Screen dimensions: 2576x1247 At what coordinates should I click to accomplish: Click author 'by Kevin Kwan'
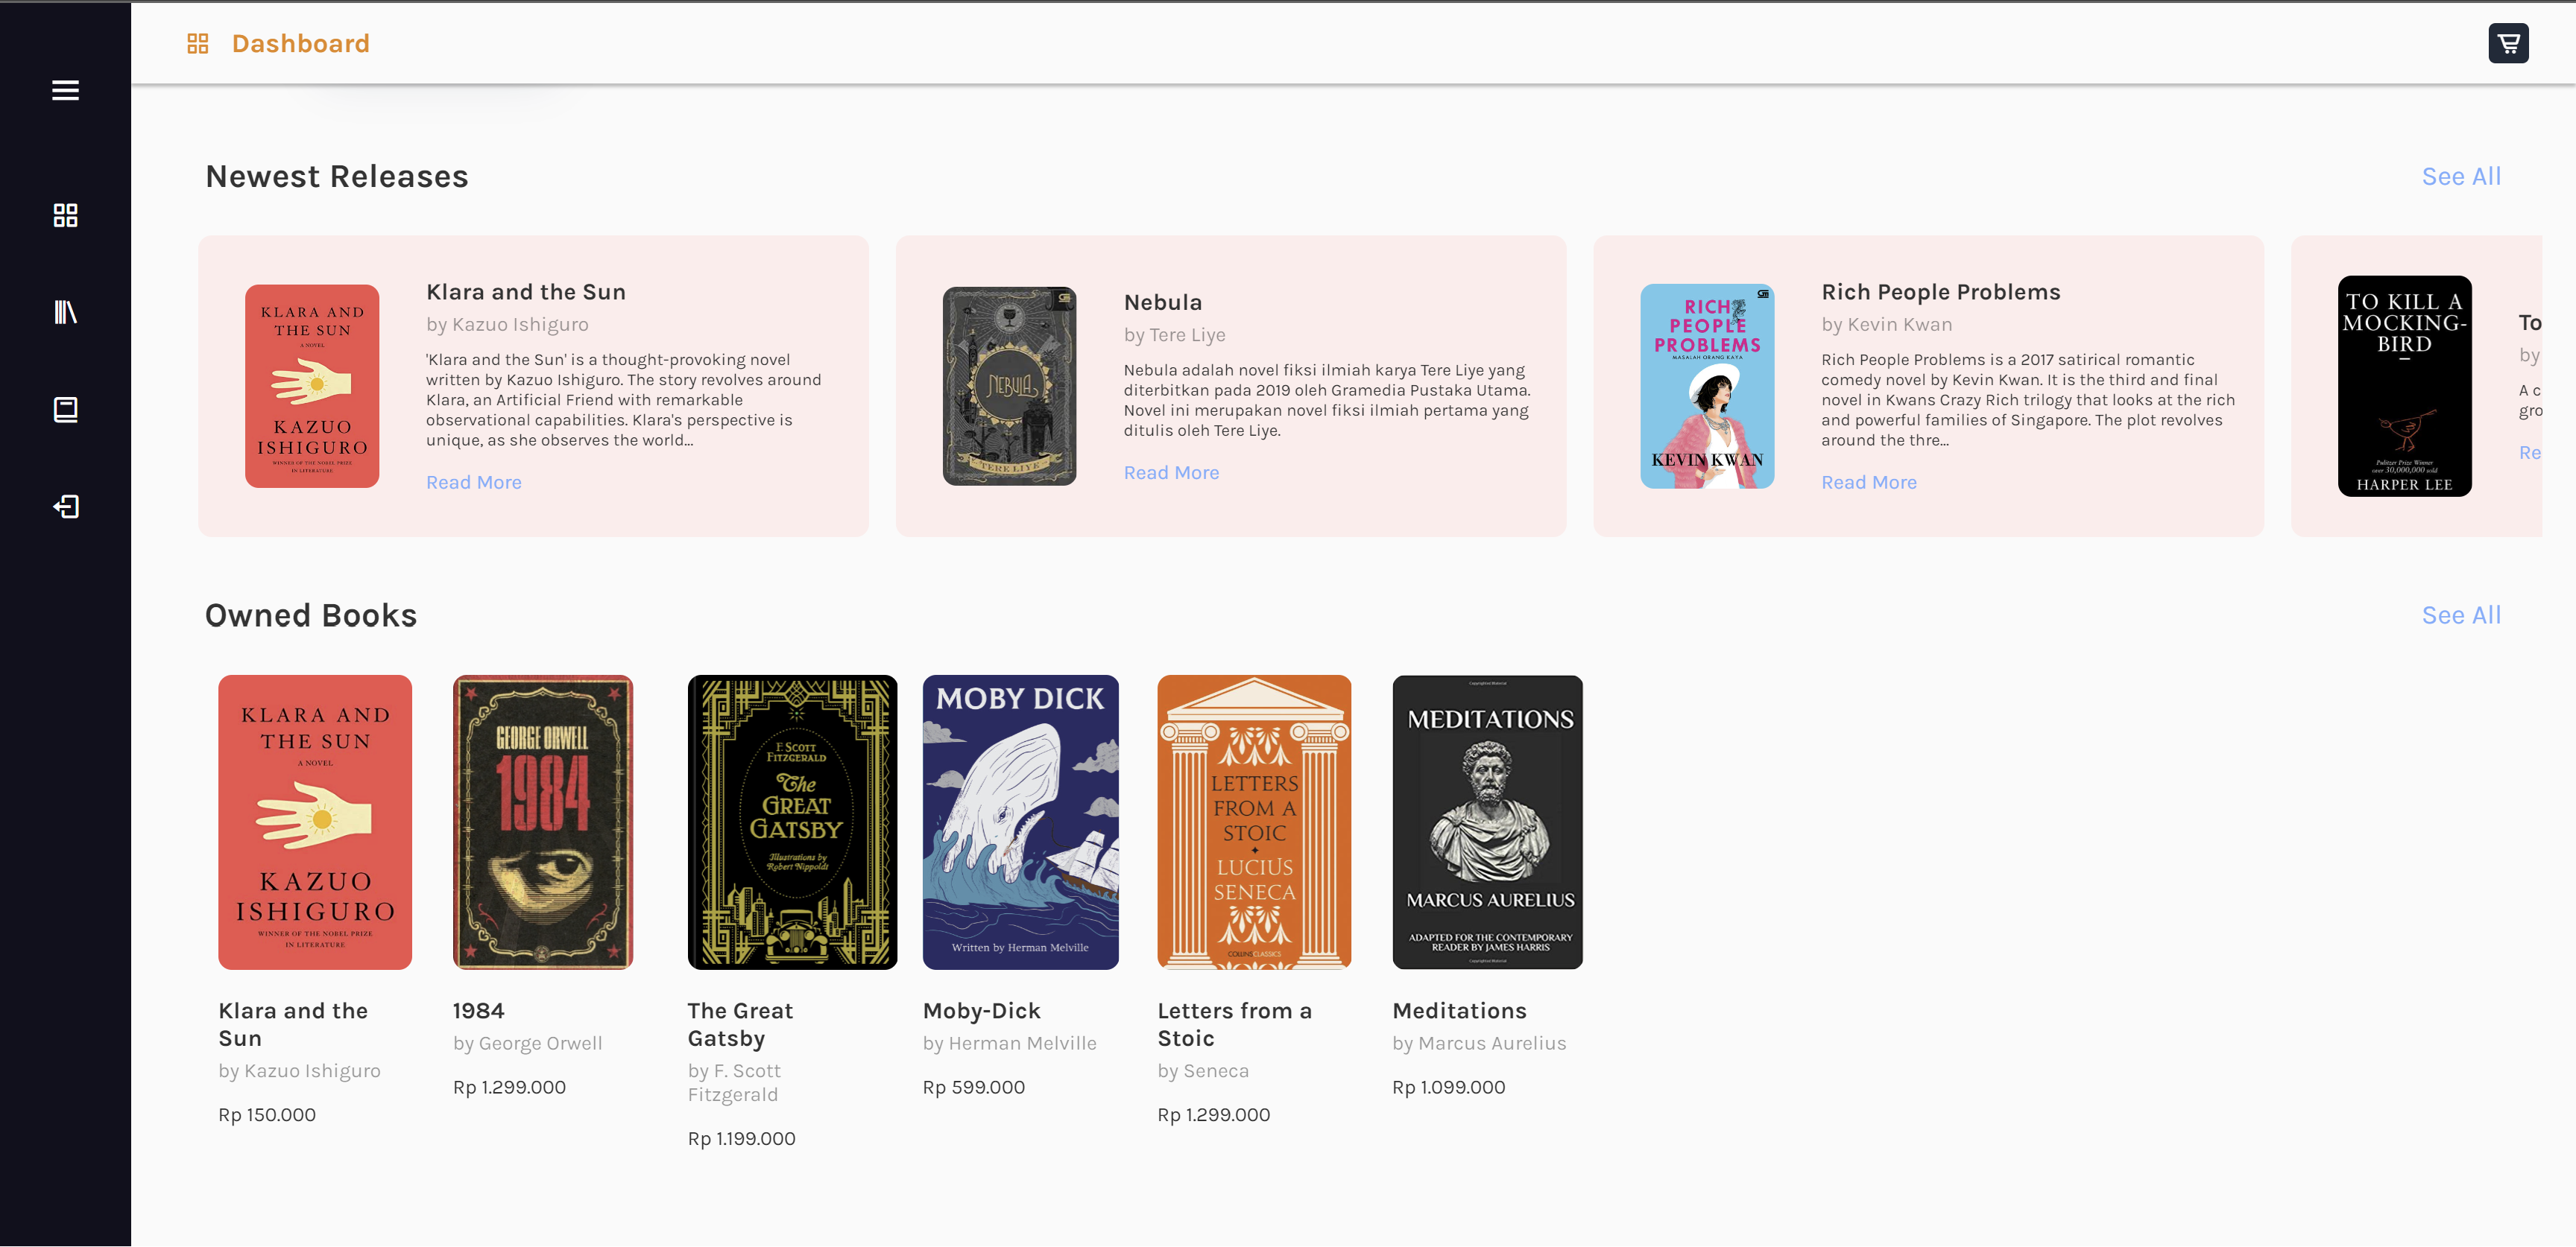coord(1886,325)
